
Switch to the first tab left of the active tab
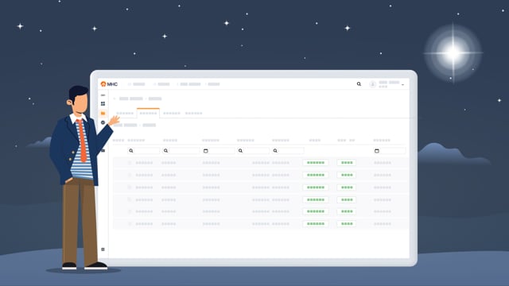125,114
